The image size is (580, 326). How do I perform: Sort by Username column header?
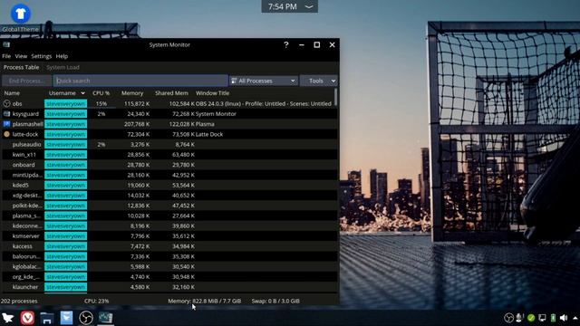coord(66,93)
